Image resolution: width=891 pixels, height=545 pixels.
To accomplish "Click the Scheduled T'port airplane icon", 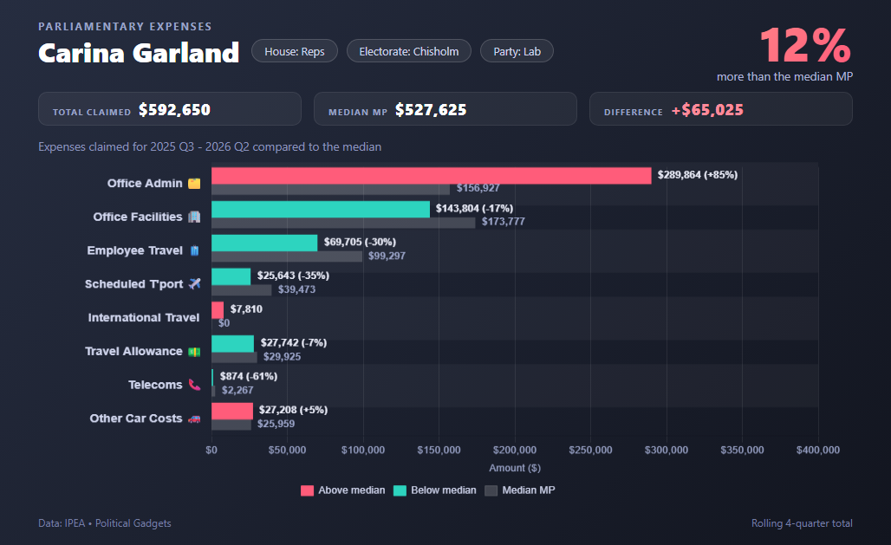I will (194, 283).
